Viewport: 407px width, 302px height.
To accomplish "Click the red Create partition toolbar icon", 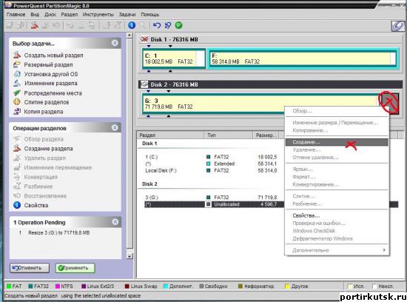I will pyautogui.click(x=35, y=25).
